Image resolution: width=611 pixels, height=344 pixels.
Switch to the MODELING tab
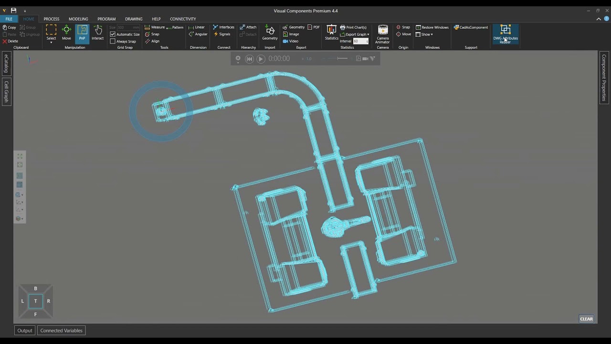(x=78, y=19)
